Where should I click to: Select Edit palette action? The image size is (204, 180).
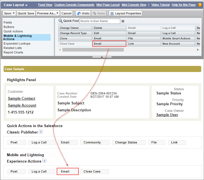(109, 33)
